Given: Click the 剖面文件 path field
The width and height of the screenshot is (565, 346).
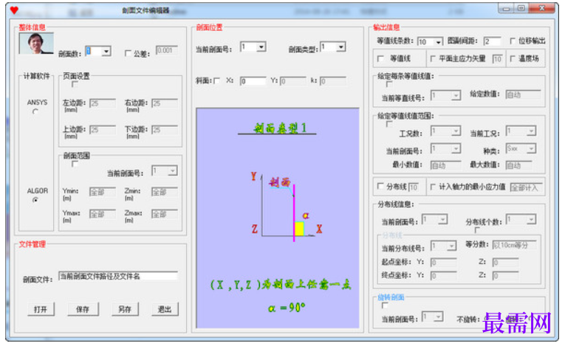Looking at the screenshot, I should 118,277.
